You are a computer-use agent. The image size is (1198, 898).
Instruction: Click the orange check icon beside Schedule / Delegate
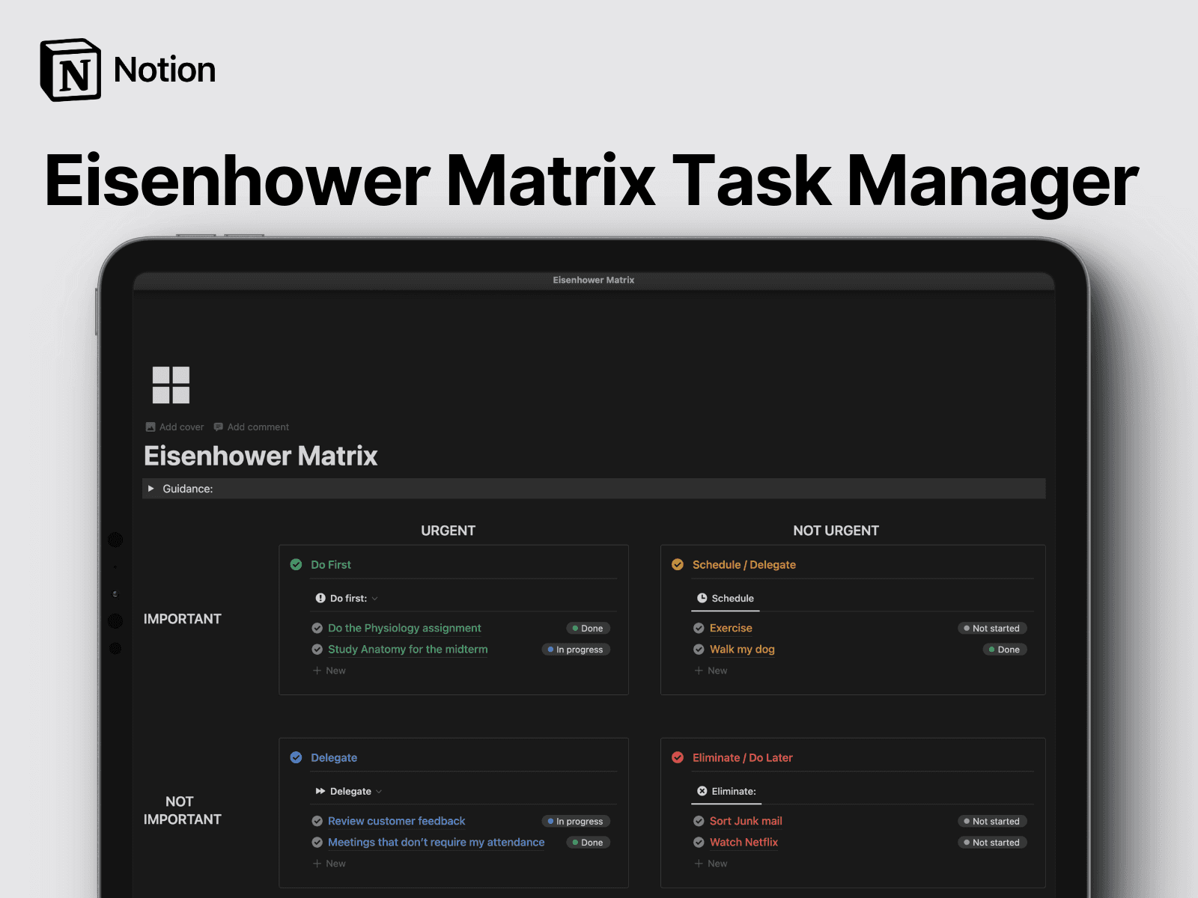coord(678,564)
